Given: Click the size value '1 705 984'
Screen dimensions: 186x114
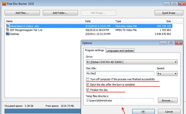Looking at the screenshot, I should coord(165,30).
